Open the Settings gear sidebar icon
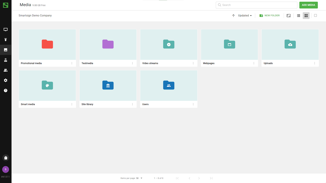 [6, 80]
